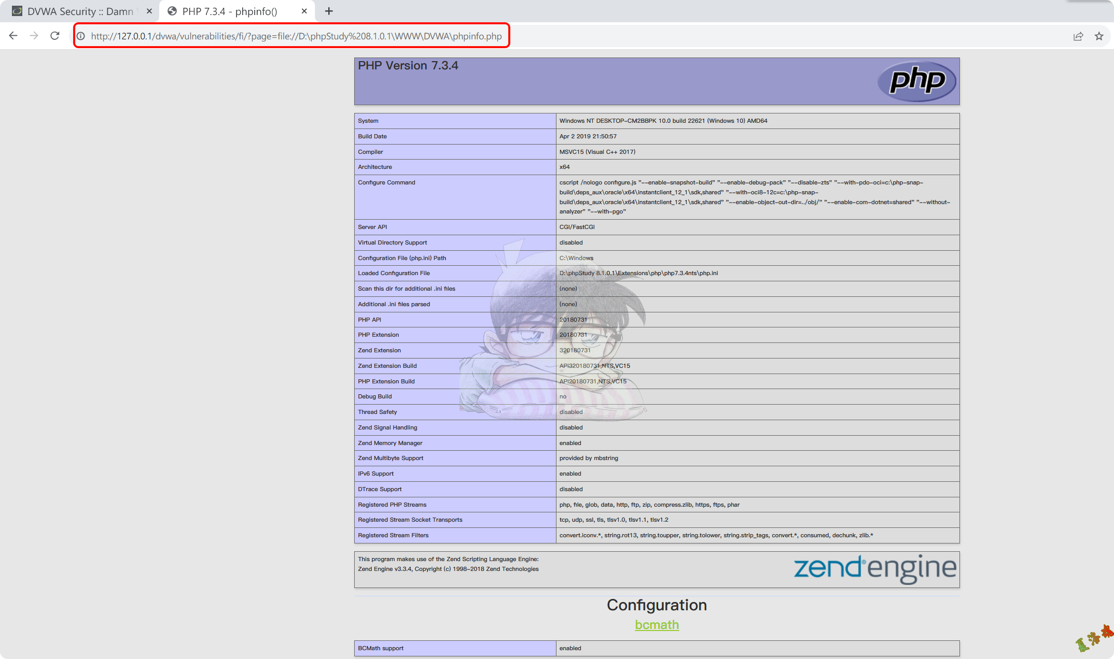Click Registered Stream Socket Transports label

(x=410, y=520)
